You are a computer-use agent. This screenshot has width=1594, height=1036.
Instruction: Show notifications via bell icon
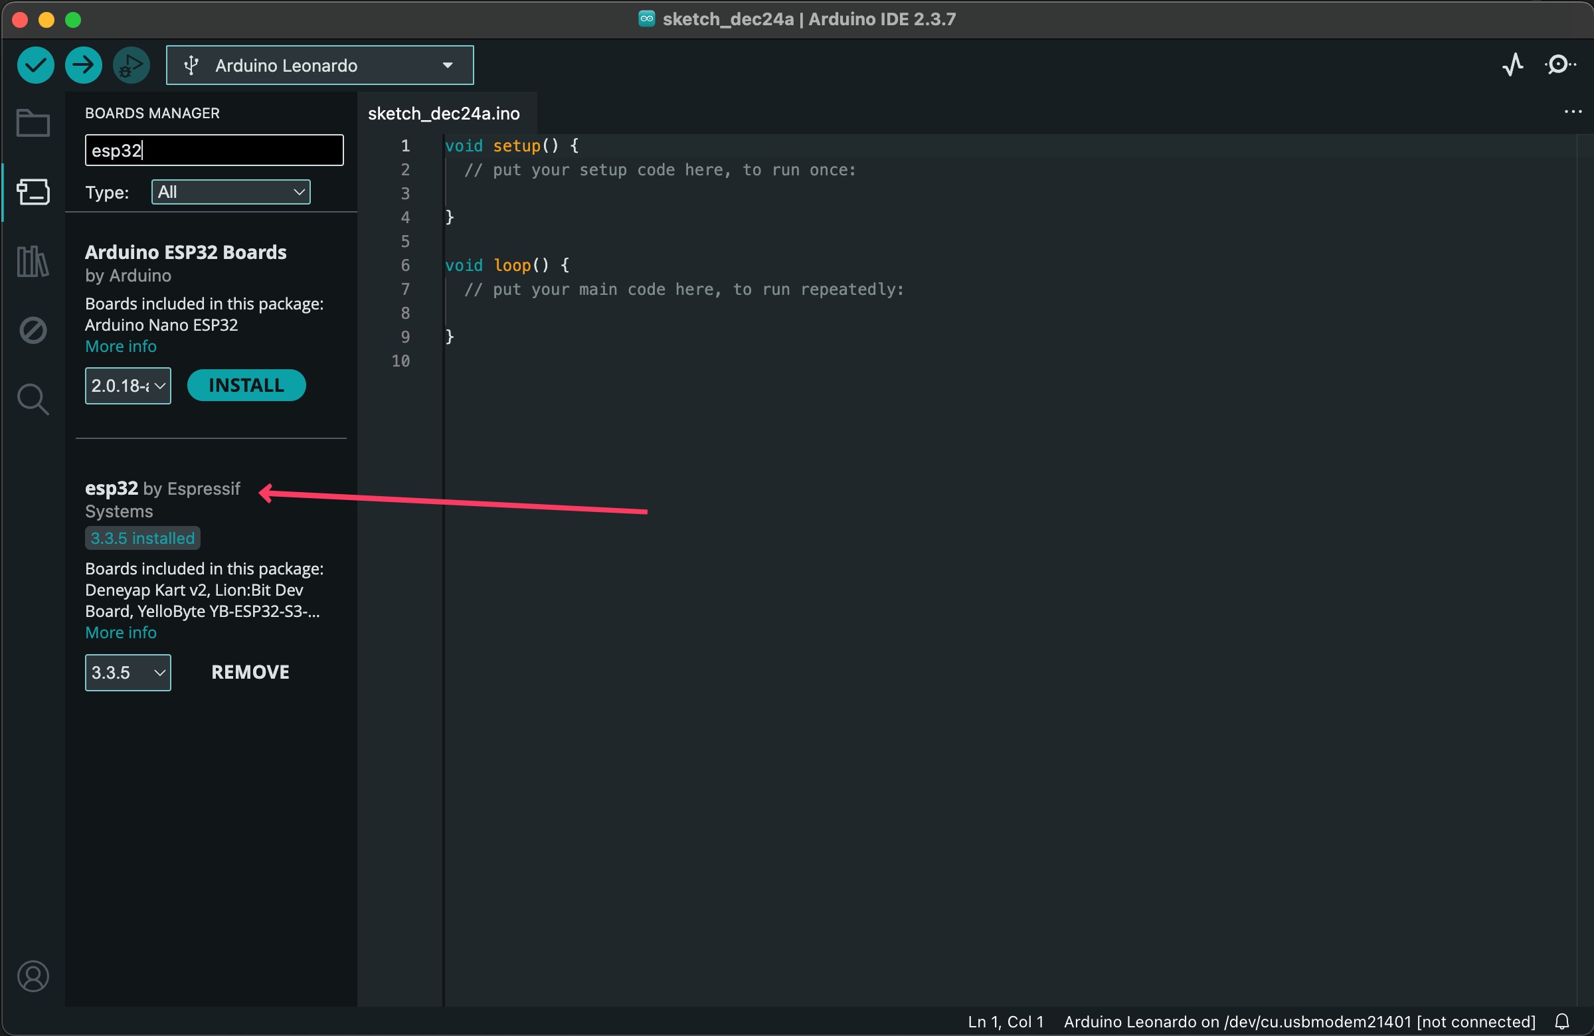coord(1562,1021)
